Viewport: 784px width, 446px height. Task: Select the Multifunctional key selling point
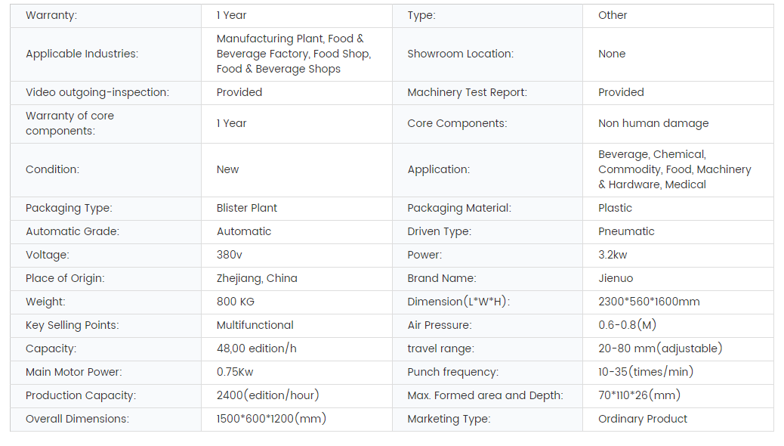[255, 325]
